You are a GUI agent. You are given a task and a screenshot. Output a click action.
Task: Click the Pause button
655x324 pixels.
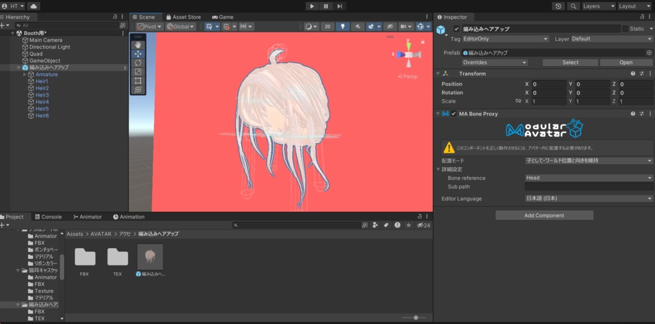326,6
